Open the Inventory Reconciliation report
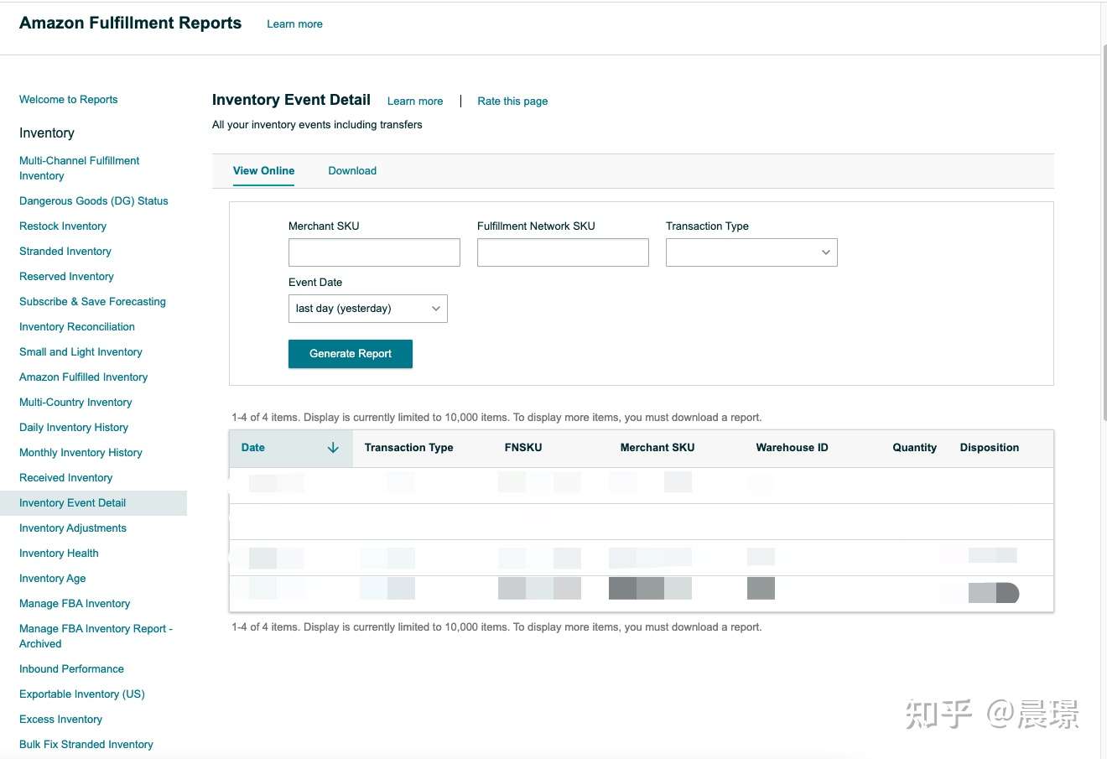This screenshot has height=759, width=1107. tap(77, 327)
